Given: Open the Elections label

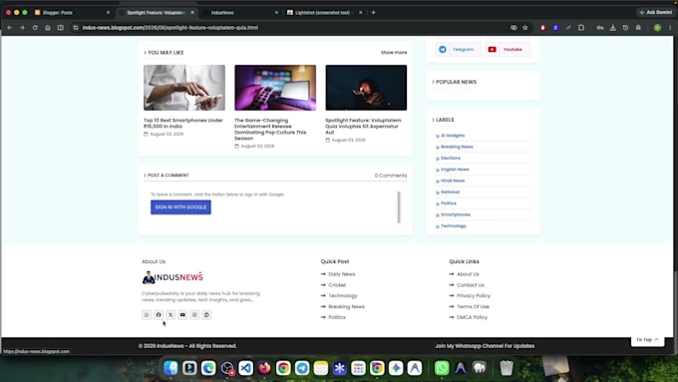Looking at the screenshot, I should pyautogui.click(x=450, y=158).
